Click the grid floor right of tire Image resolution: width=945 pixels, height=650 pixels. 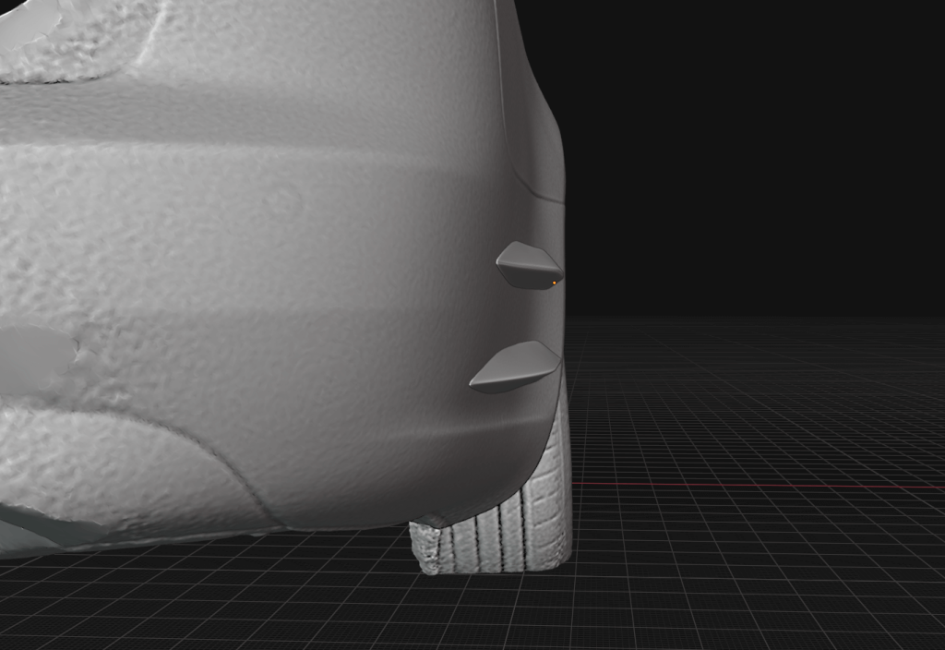pyautogui.click(x=738, y=554)
